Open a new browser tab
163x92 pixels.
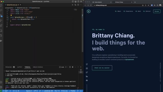pos(135,2)
